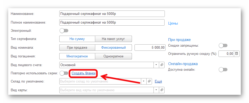Screen dimensions: 249x103
Task: Click the Онлайн-продажа section heading
Action: 183,64
